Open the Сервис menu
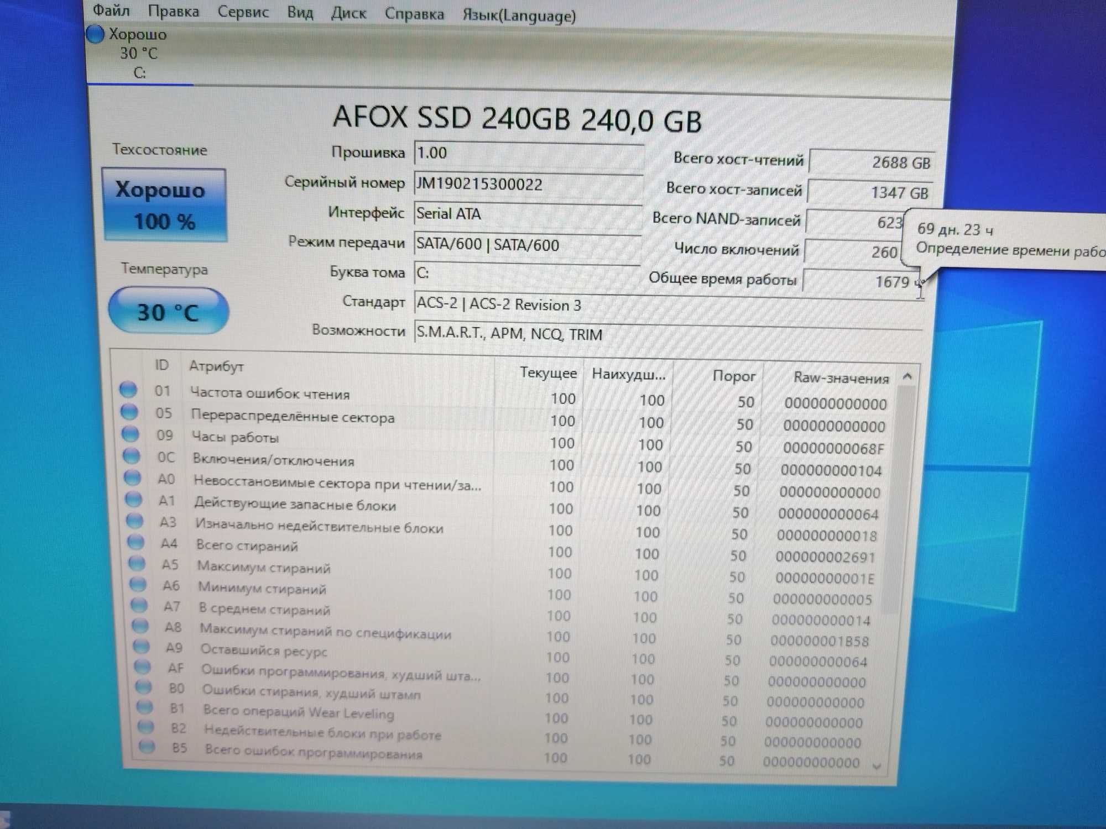1106x829 pixels. pos(243,12)
